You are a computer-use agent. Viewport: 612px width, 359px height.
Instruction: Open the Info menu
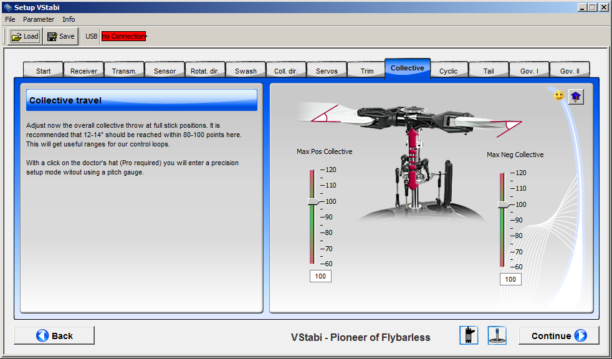(x=69, y=19)
